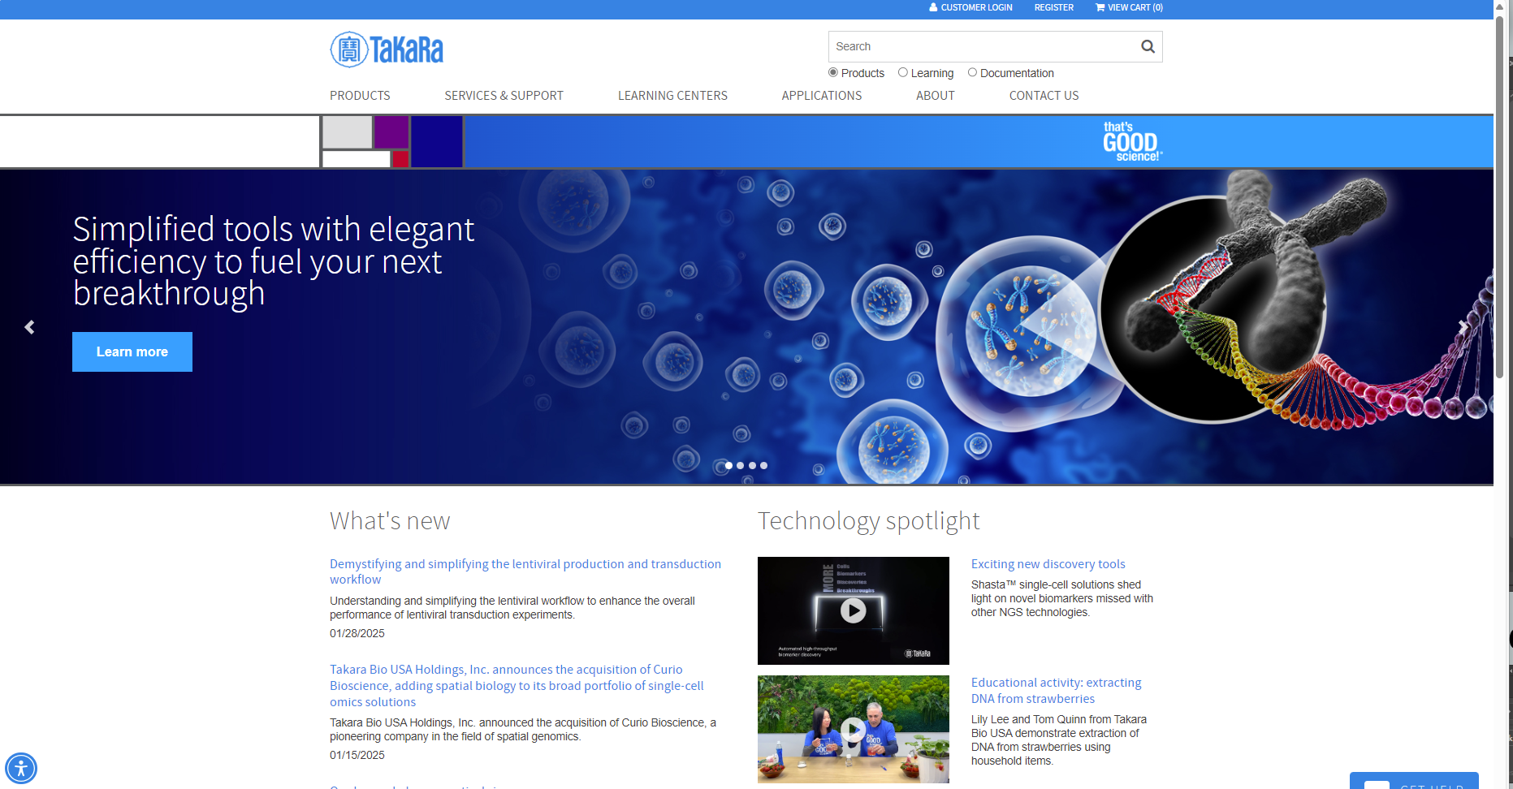This screenshot has width=1513, height=789.
Task: Click the date 01/15/2025
Action: 357,755
